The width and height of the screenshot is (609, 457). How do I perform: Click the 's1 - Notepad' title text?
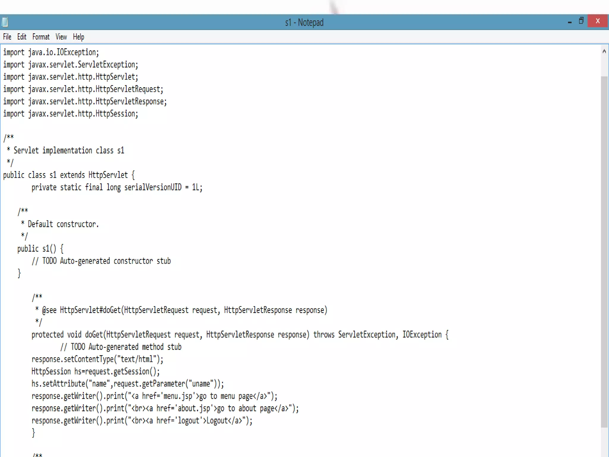(x=304, y=23)
